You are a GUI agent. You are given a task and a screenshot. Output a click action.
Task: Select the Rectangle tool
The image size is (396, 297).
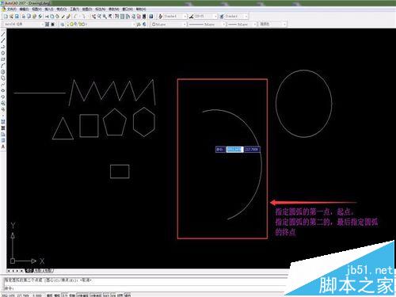coord(3,59)
